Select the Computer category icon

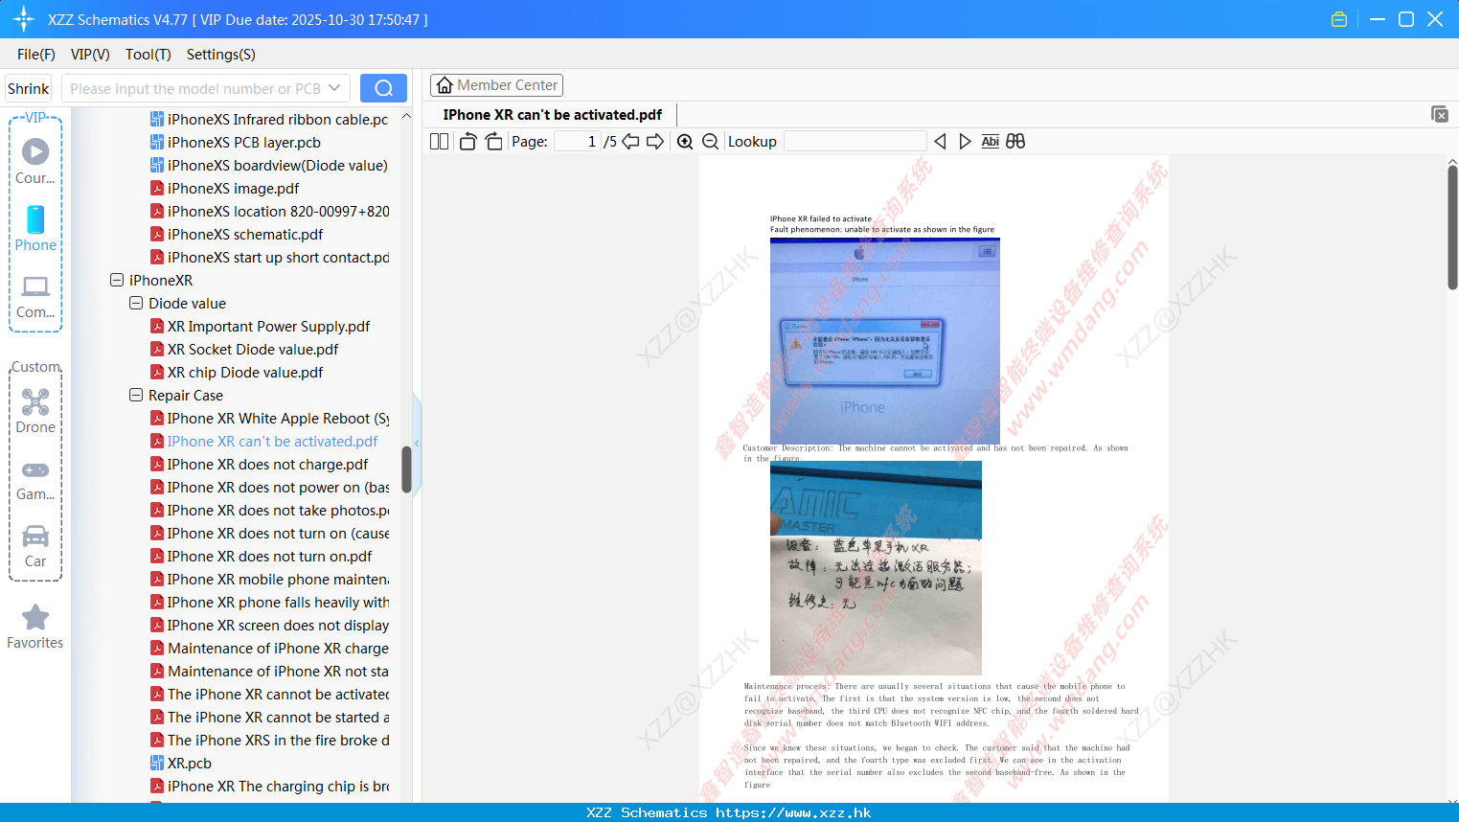click(35, 296)
